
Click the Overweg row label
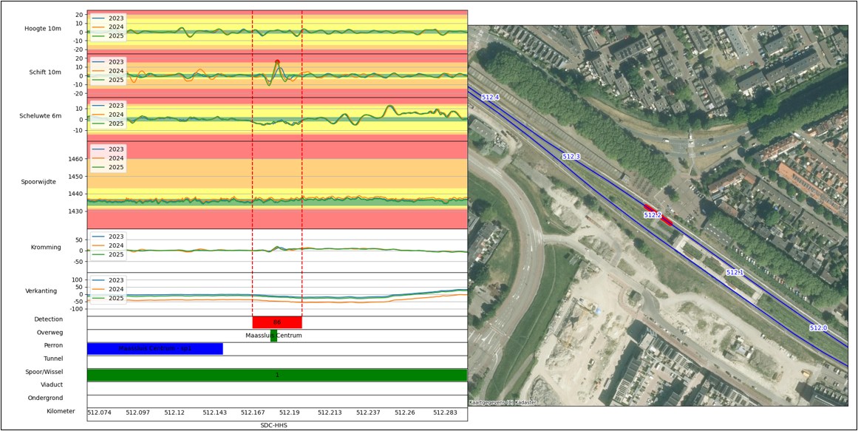50,333
